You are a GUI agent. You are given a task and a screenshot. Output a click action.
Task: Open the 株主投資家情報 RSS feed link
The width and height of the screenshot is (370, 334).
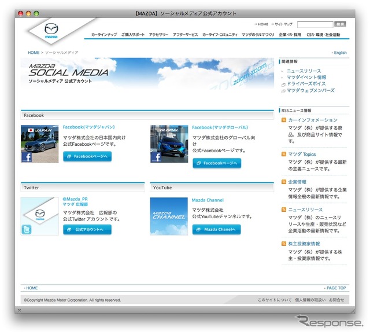point(304,244)
